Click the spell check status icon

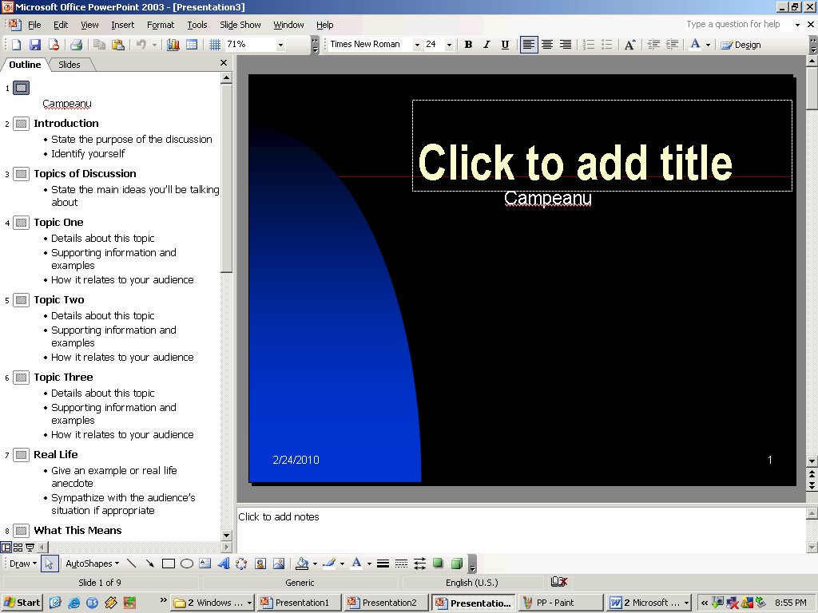tap(558, 582)
